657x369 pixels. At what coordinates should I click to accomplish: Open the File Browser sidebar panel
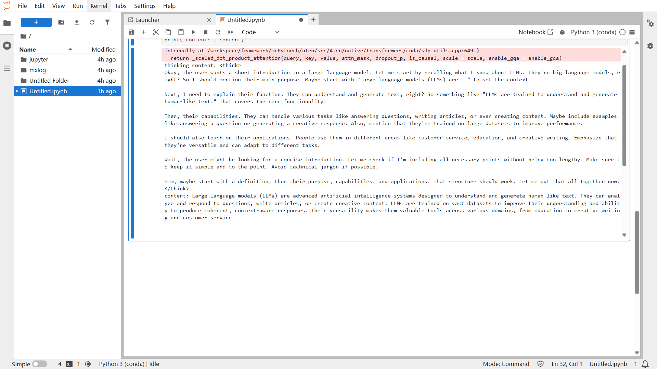tap(7, 23)
